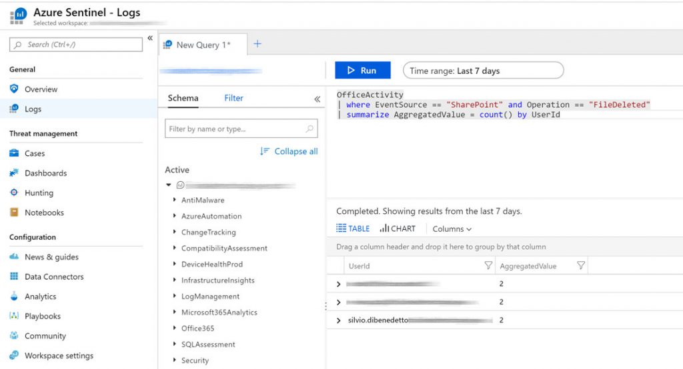Collapse the active workspace tree node

[x=169, y=185]
